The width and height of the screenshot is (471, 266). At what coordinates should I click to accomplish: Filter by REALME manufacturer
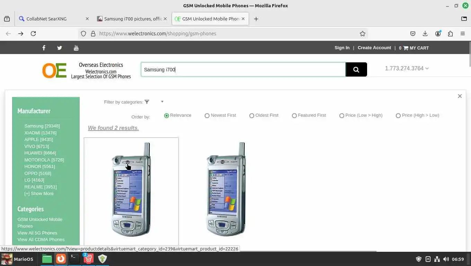click(41, 187)
